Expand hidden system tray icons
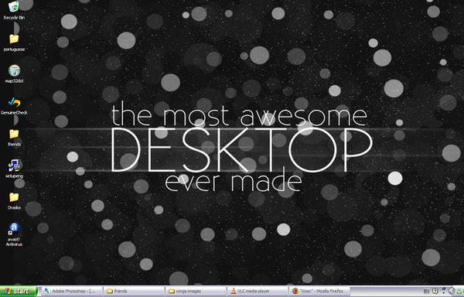Viewport: 464px width, 297px height. click(452, 291)
